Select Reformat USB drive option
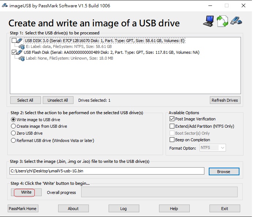 pos(14,141)
